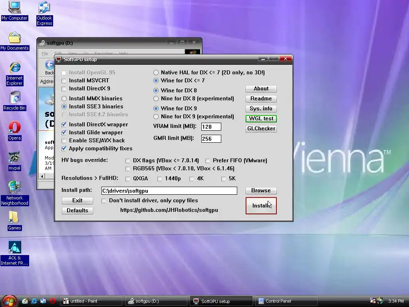Click the SoftGPU setup title bar icon

click(59, 60)
